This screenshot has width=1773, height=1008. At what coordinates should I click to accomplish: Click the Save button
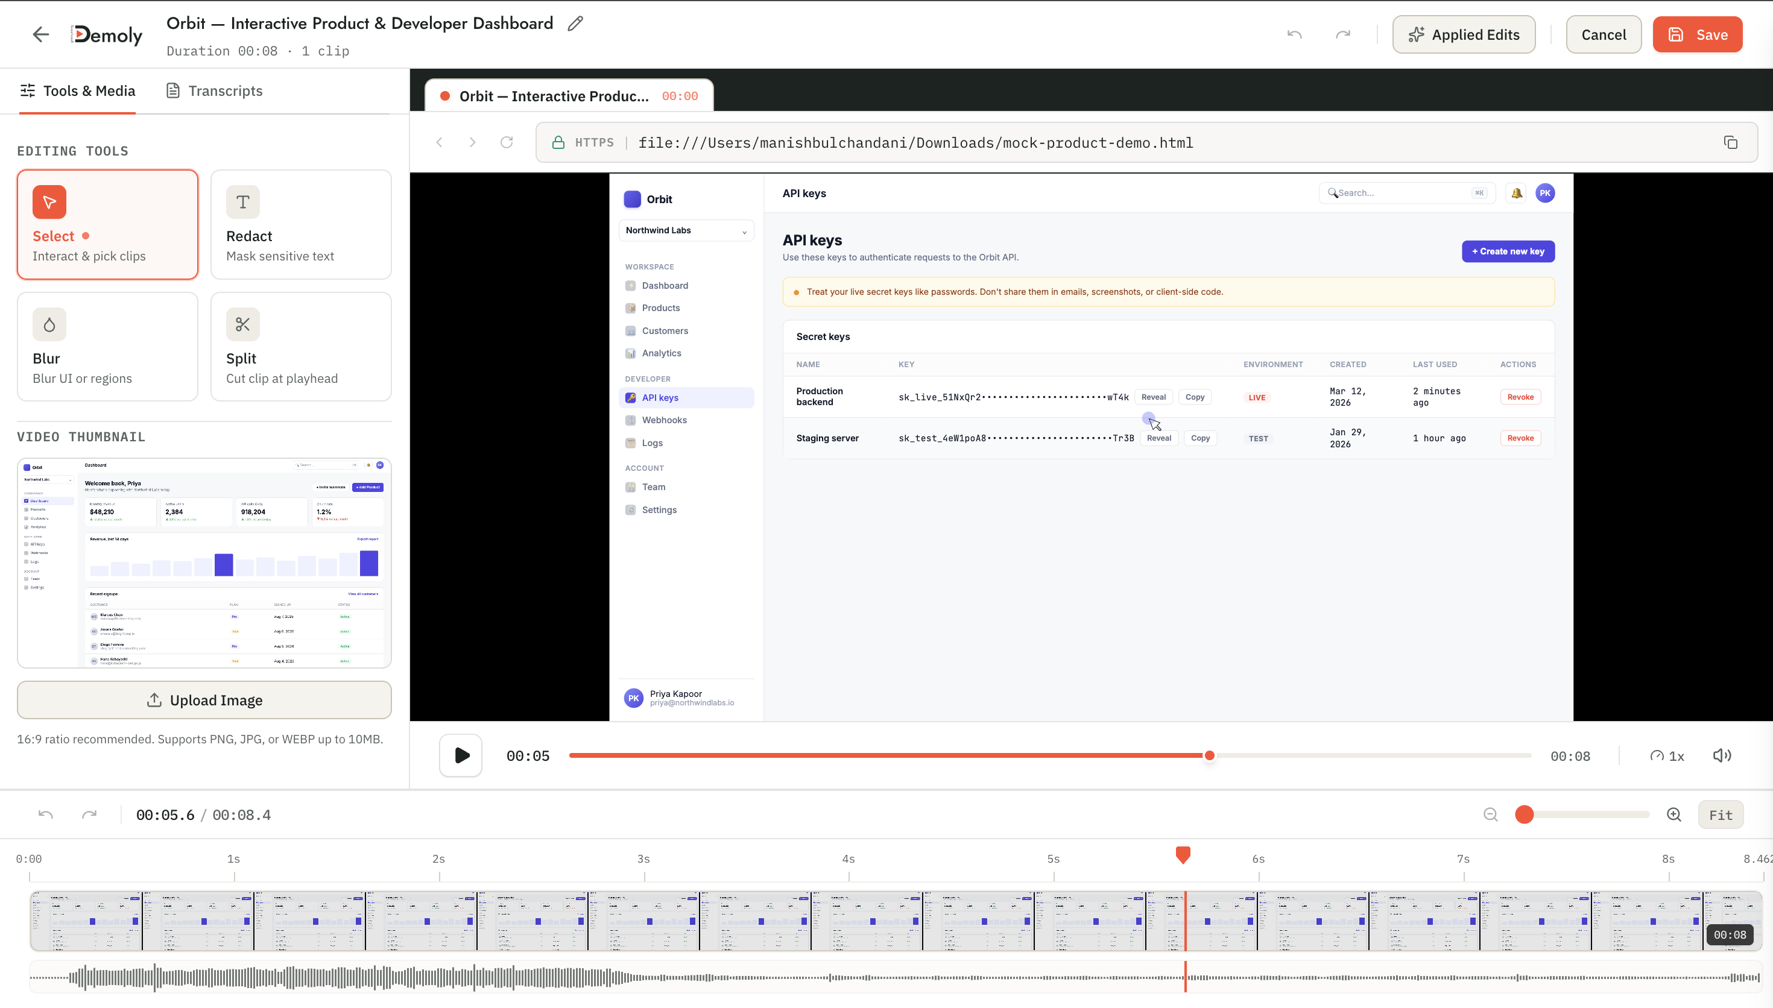tap(1698, 34)
